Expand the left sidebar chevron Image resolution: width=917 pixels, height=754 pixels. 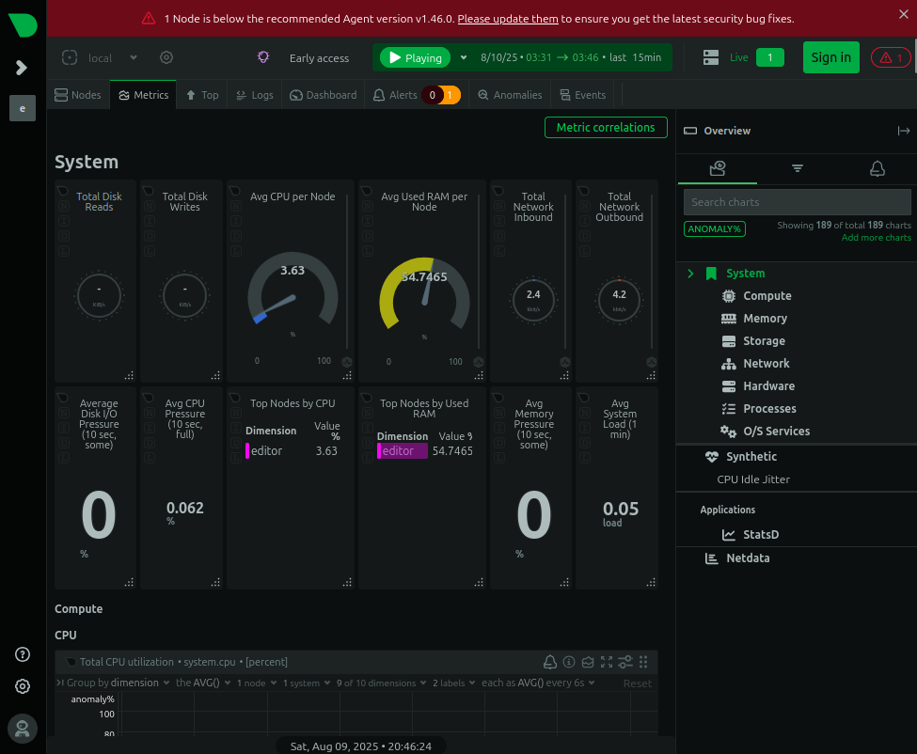23,68
